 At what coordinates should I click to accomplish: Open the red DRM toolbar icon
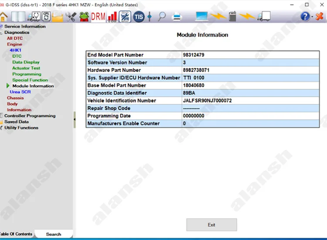click(98, 17)
